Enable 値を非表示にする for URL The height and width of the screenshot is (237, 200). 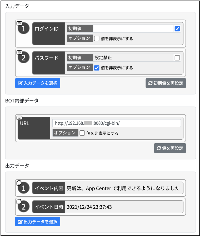tap(82, 133)
